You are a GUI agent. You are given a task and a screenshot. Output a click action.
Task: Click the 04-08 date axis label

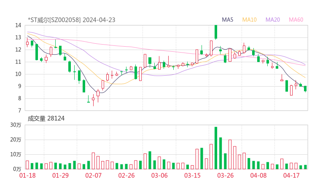258,175
